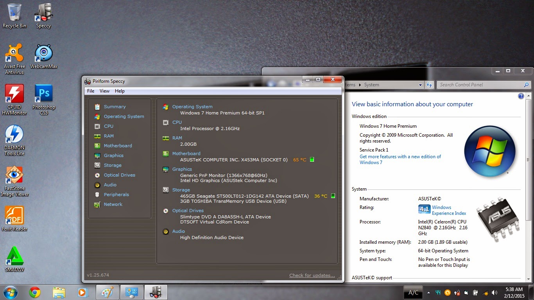The image size is (534, 300).
Task: Open Foxit Reader desktop shortcut
Action: pos(14,219)
